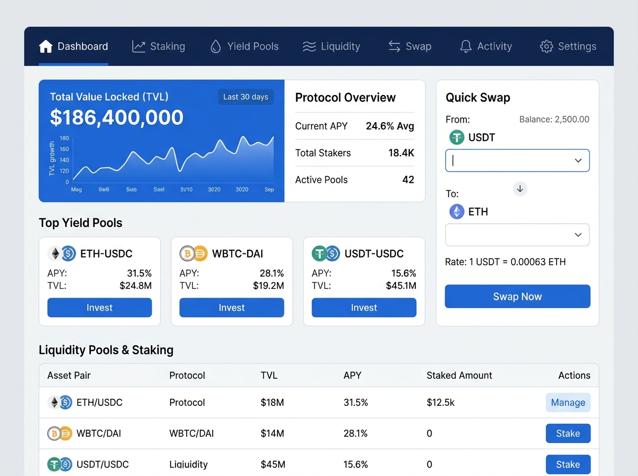Screen dimensions: 638x476
Task: Click the Swap arrows icon in navbar
Action: [x=394, y=46]
